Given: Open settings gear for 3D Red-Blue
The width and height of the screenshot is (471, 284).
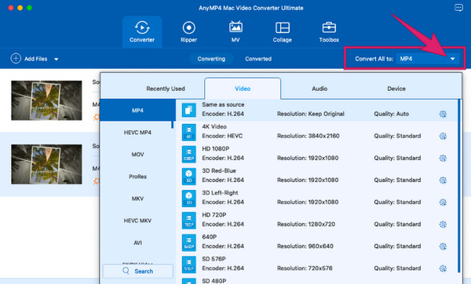Looking at the screenshot, I should (x=443, y=180).
